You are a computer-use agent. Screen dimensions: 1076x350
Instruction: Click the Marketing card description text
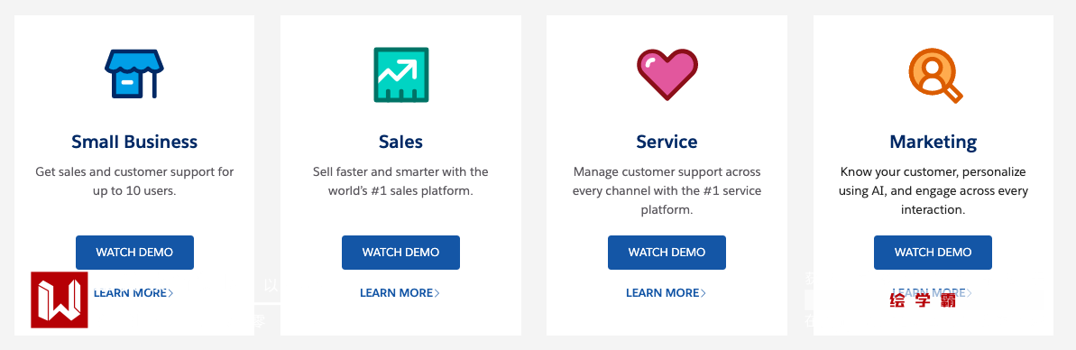[x=933, y=190]
